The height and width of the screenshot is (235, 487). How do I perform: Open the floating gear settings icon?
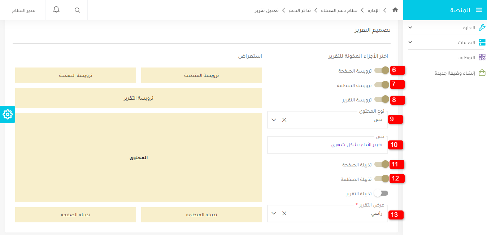[7, 115]
